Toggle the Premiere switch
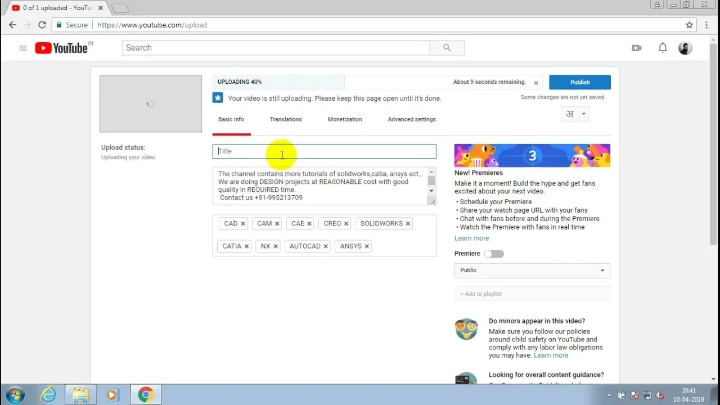 pyautogui.click(x=494, y=254)
